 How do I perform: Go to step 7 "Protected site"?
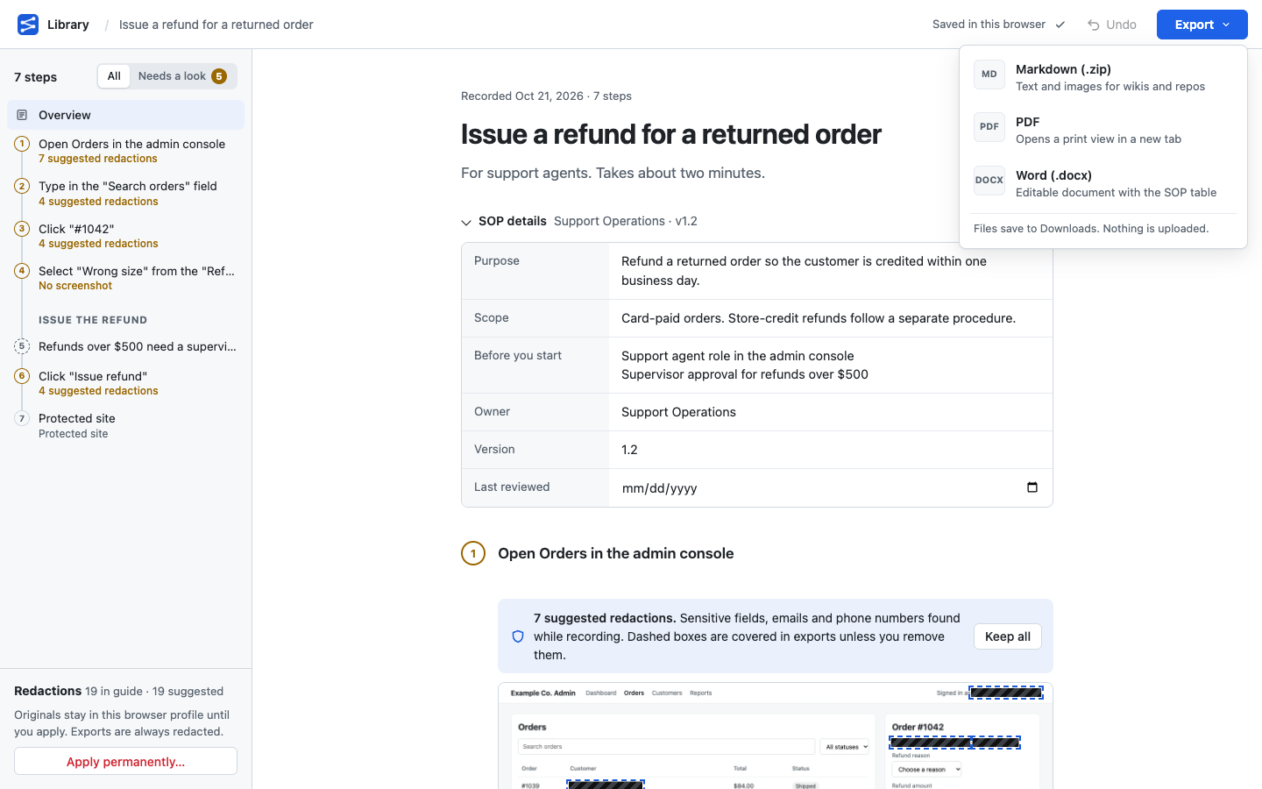(125, 425)
